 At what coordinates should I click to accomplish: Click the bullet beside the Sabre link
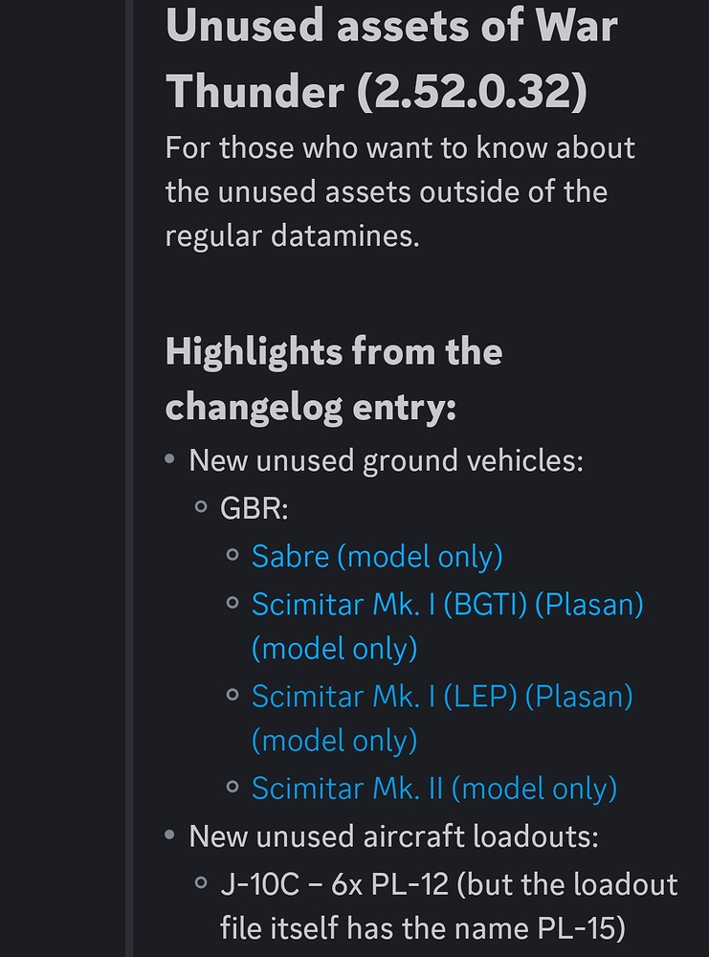[233, 555]
